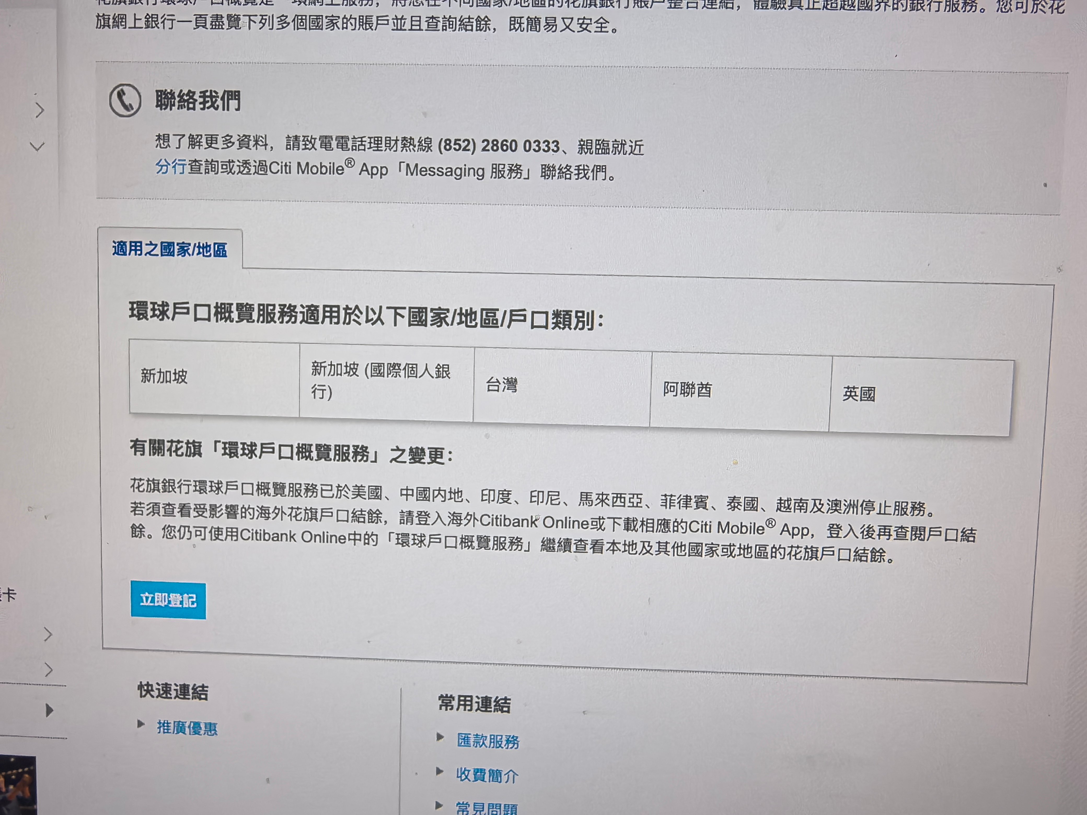
Task: Expand the top right-pointing sidebar chevron
Action: [40, 110]
